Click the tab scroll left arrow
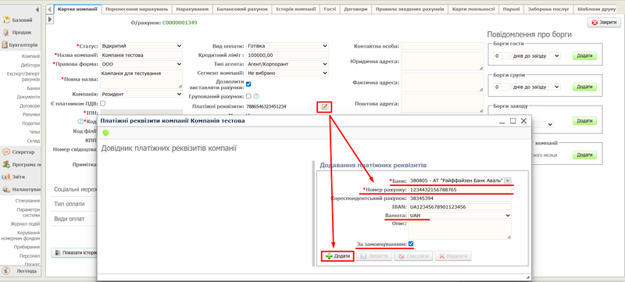Viewport: 625px width, 282px height. tap(49, 9)
